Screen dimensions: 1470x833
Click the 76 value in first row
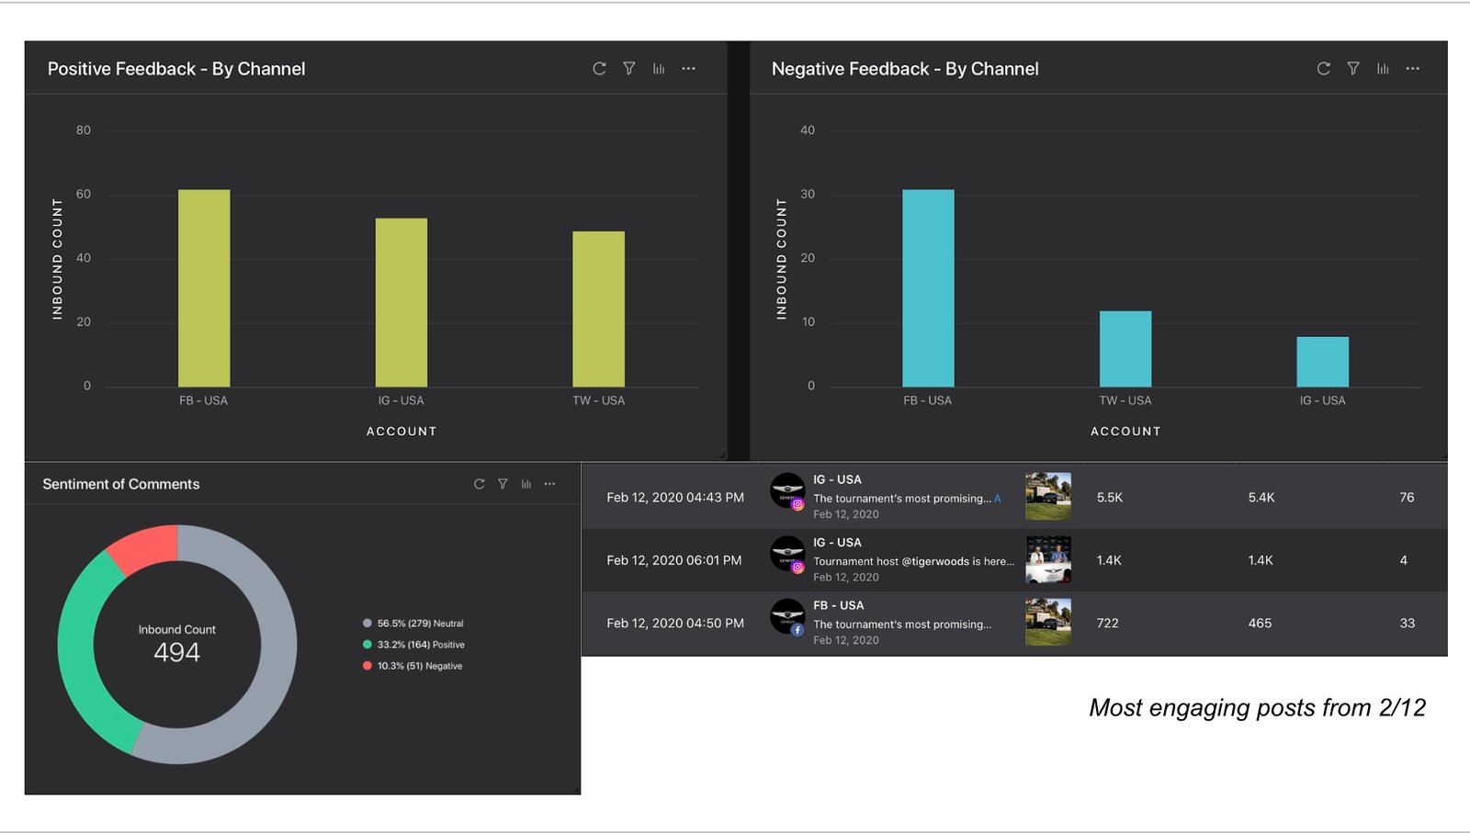pyautogui.click(x=1407, y=498)
